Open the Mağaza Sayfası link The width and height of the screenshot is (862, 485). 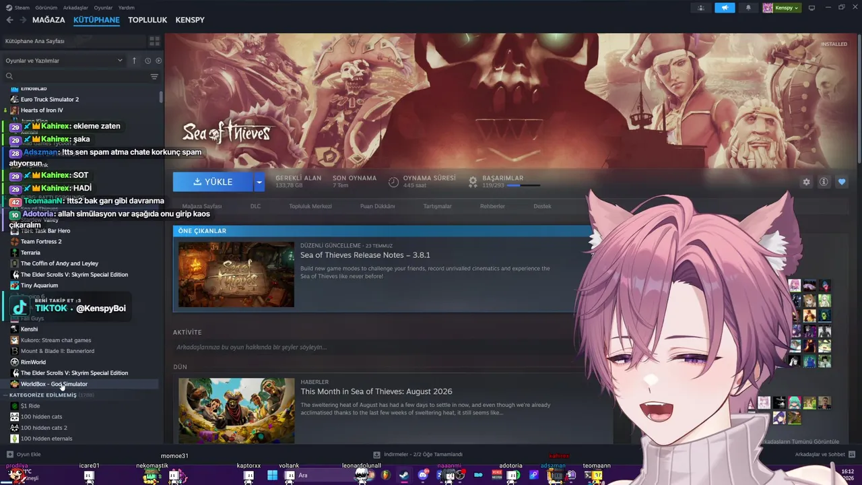coord(202,206)
